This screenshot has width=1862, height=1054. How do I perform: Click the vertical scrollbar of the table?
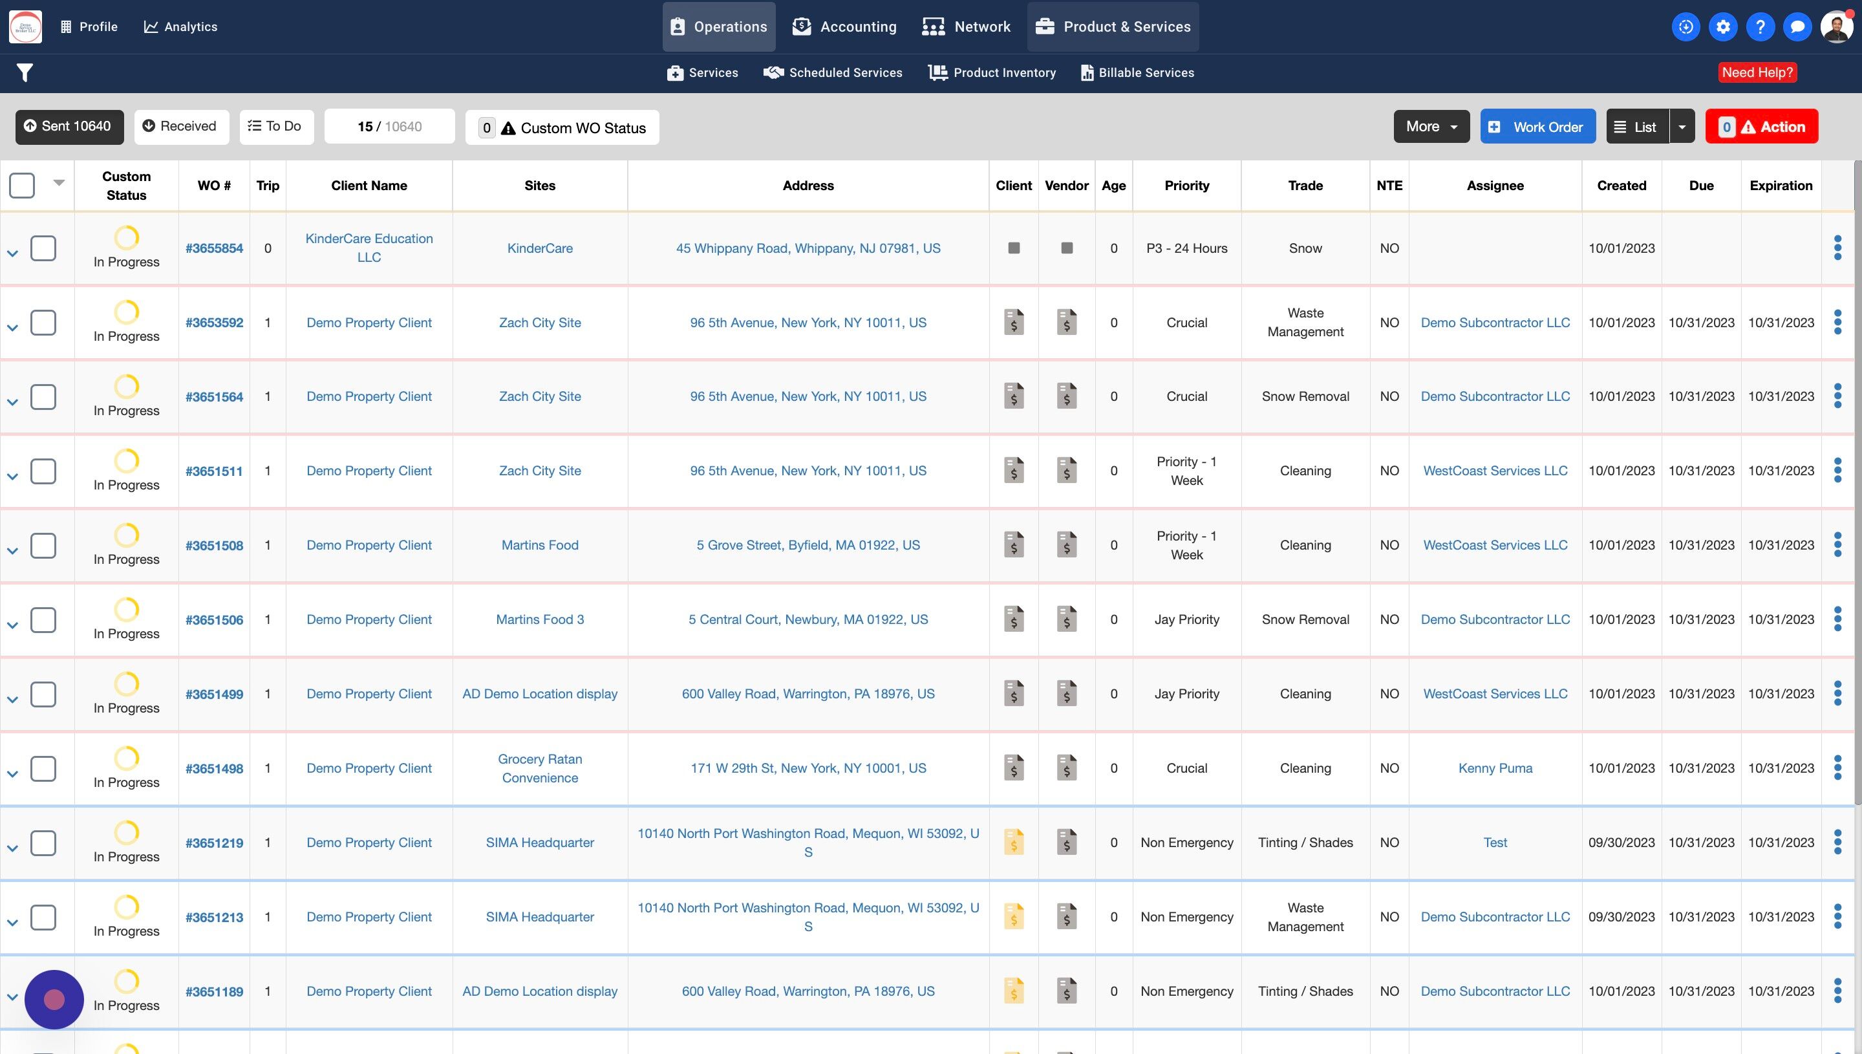[1857, 478]
